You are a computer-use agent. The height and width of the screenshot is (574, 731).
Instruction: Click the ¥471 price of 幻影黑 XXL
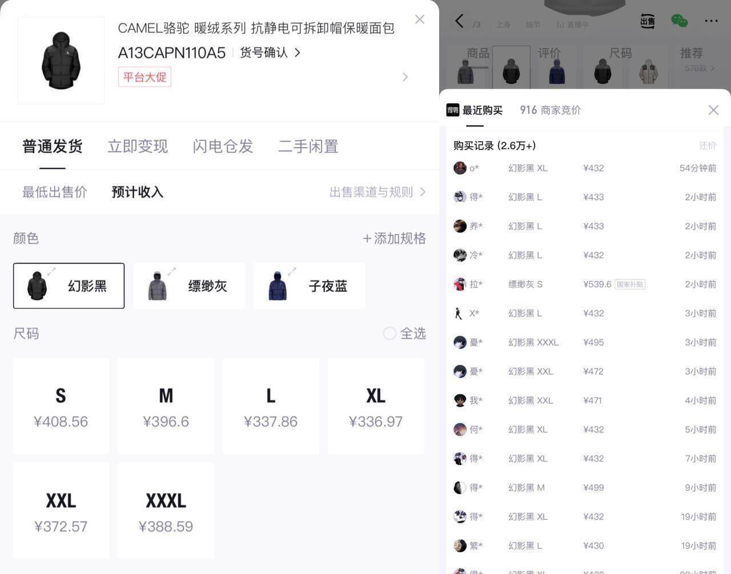pyautogui.click(x=593, y=400)
